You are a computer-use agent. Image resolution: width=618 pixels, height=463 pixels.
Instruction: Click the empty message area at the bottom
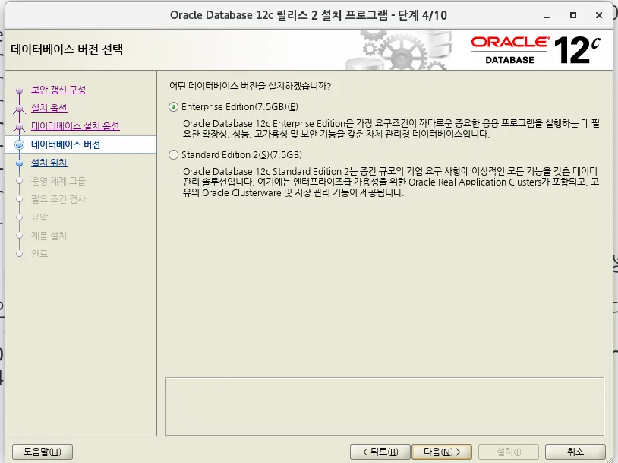(x=384, y=406)
